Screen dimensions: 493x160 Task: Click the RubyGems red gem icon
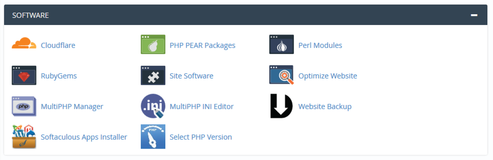[24, 75]
